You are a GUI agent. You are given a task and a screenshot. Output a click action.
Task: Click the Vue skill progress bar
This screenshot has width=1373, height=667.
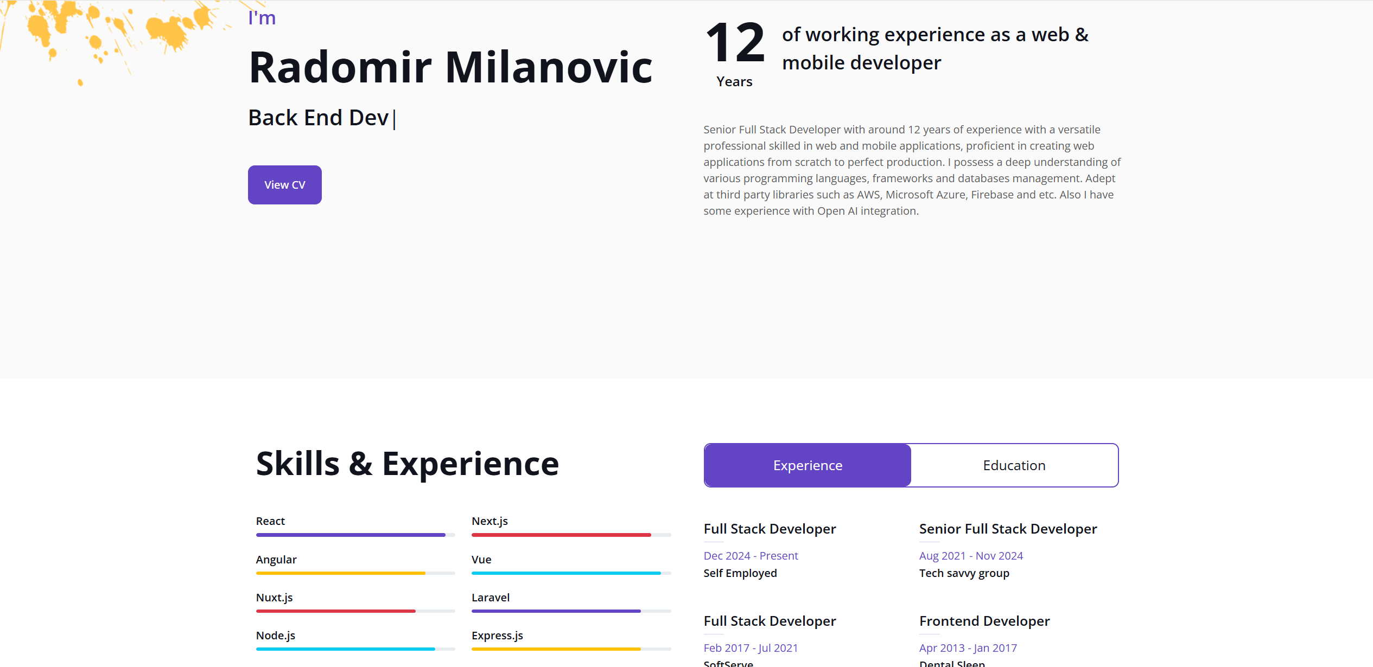571,573
